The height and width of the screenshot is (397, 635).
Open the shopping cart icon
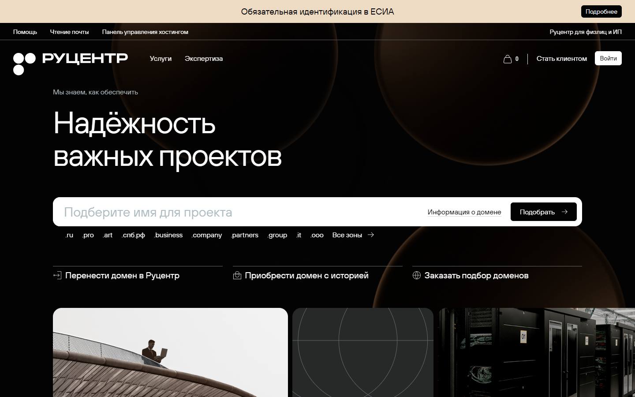[x=508, y=59]
